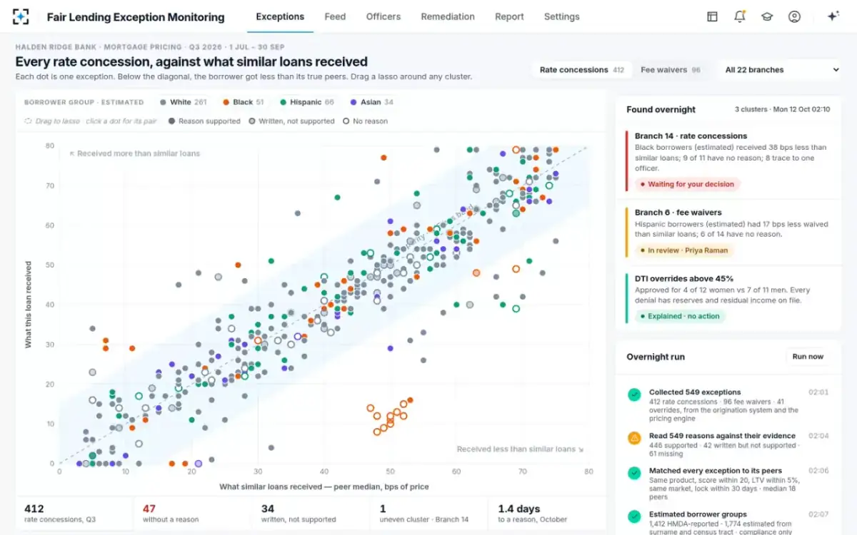Click In review Priya Raman badge
Screen dimensions: 857x535
685,250
